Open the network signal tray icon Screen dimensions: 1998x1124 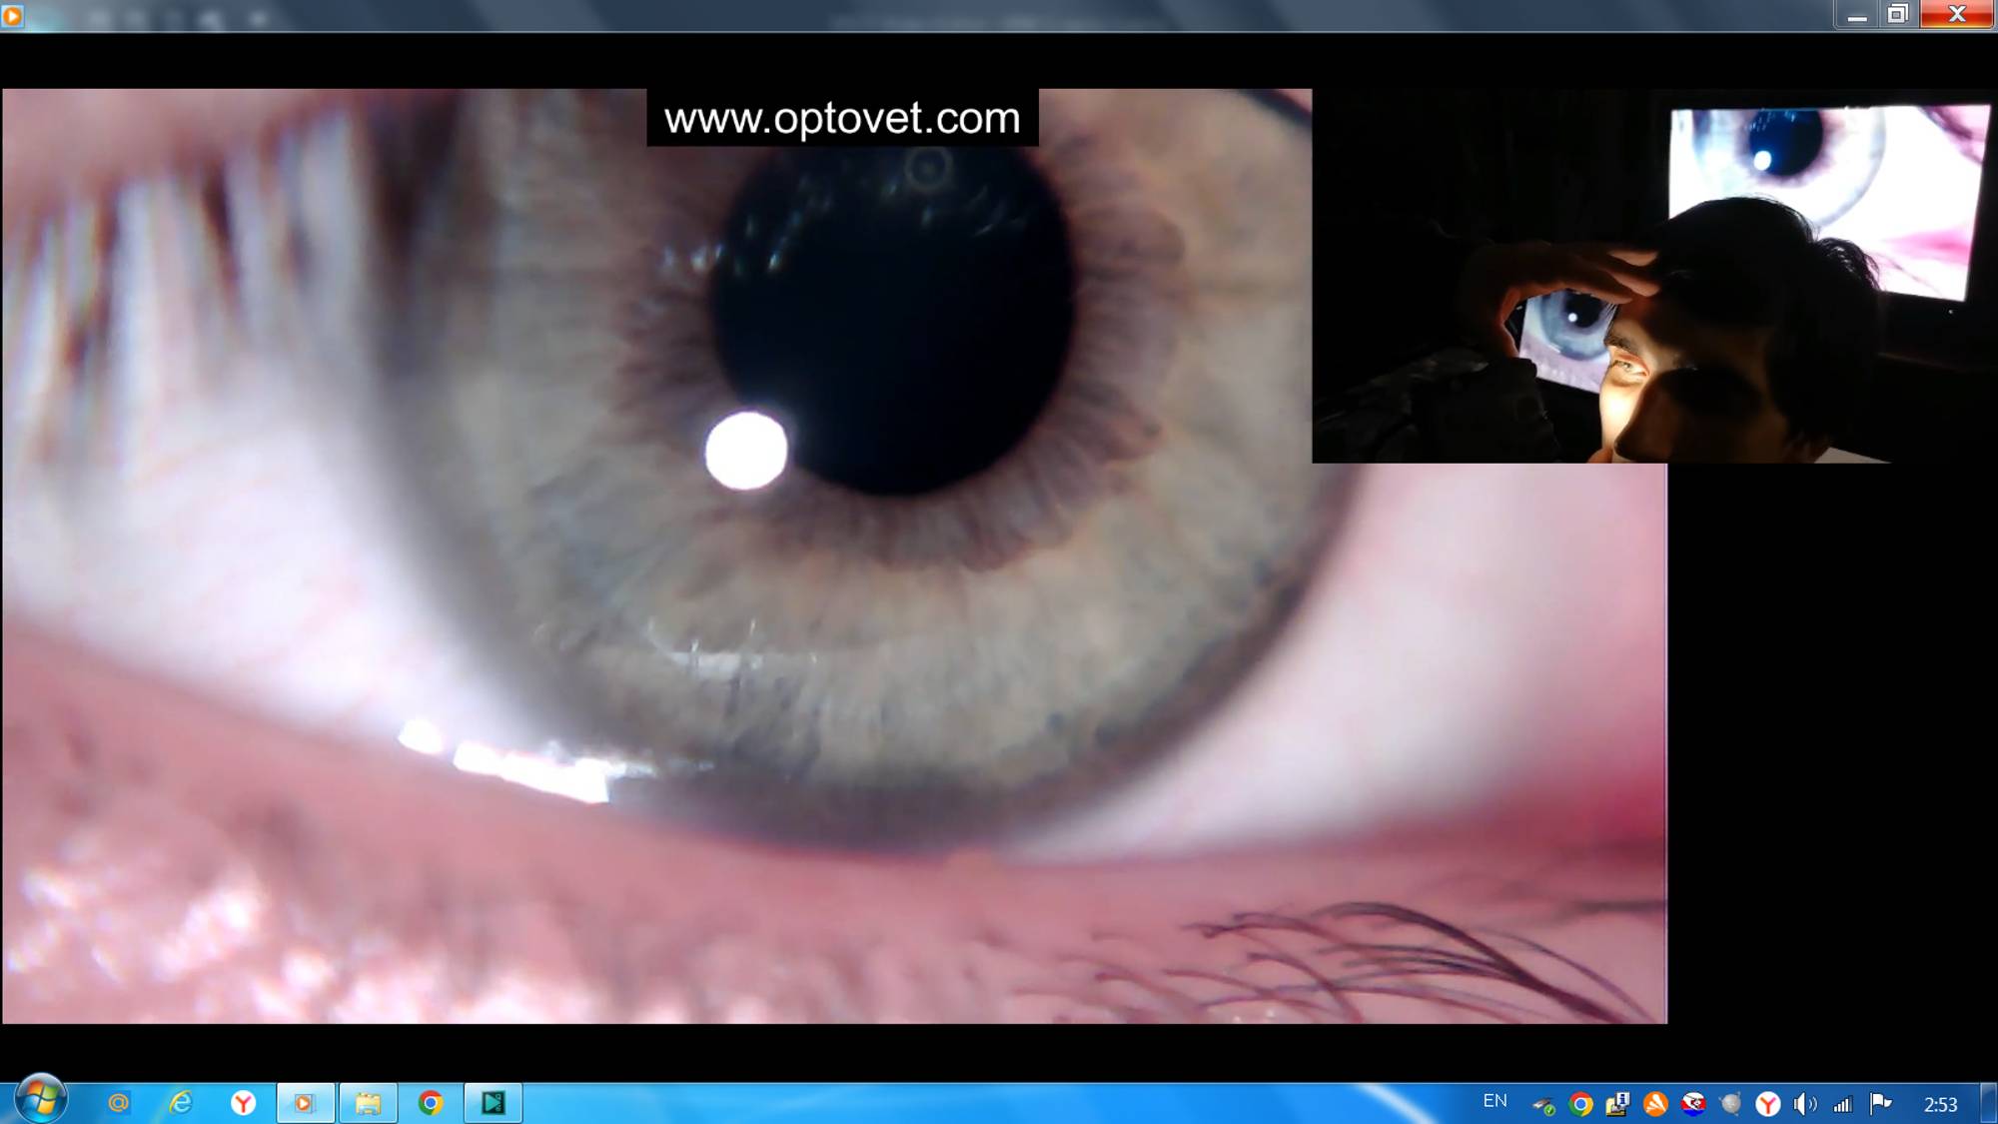pyautogui.click(x=1842, y=1104)
